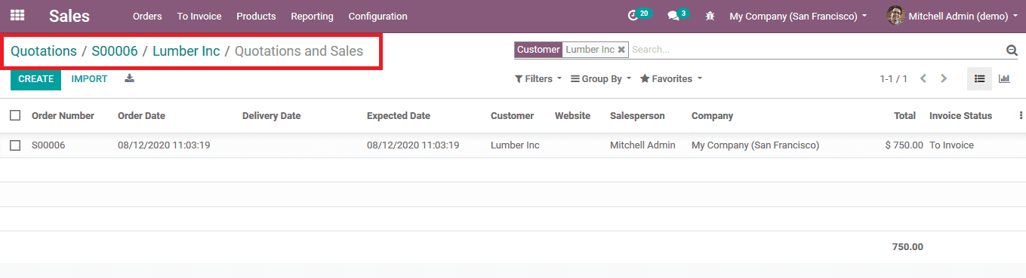Open optional columns three-dot menu

click(x=1021, y=115)
